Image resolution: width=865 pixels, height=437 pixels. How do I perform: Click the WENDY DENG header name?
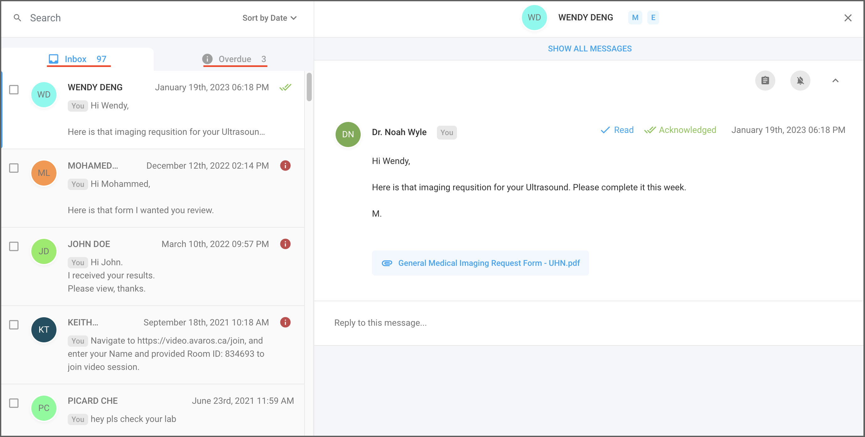pyautogui.click(x=585, y=18)
